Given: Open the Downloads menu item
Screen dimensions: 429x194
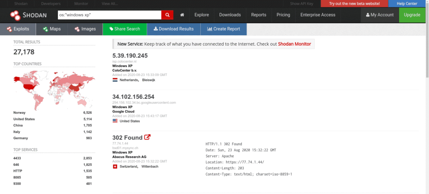Looking at the screenshot, I should tap(230, 15).
